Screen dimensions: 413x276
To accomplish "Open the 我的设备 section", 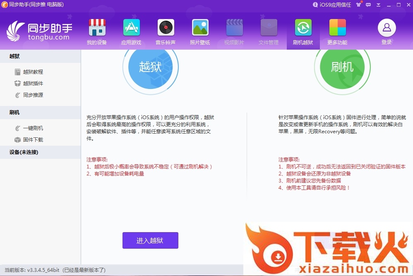I will point(97,32).
